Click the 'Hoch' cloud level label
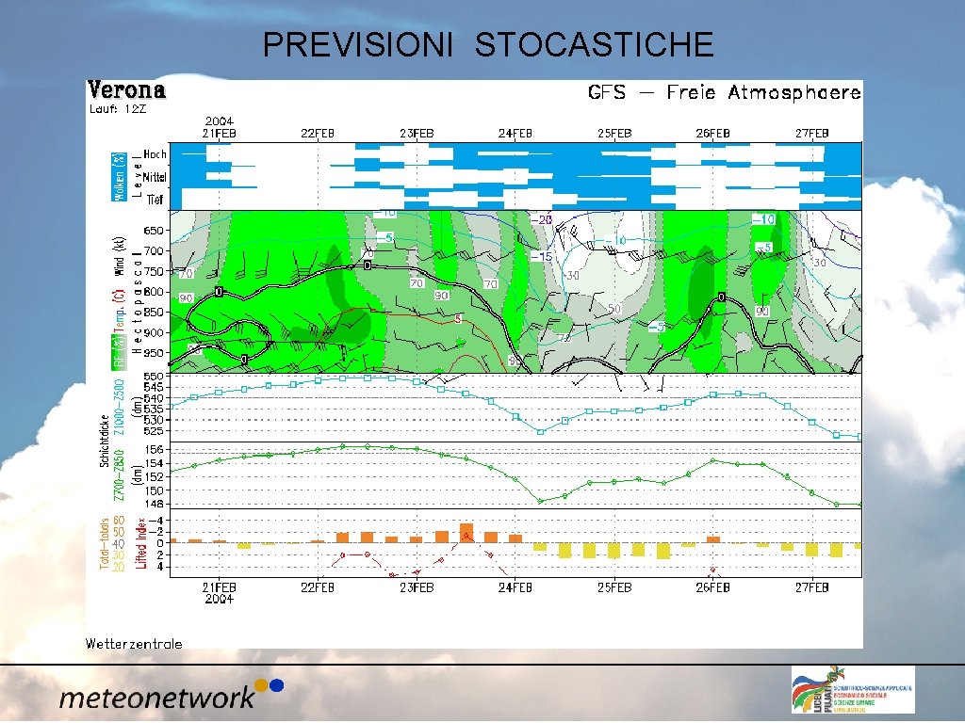This screenshot has height=723, width=965. pos(155,154)
